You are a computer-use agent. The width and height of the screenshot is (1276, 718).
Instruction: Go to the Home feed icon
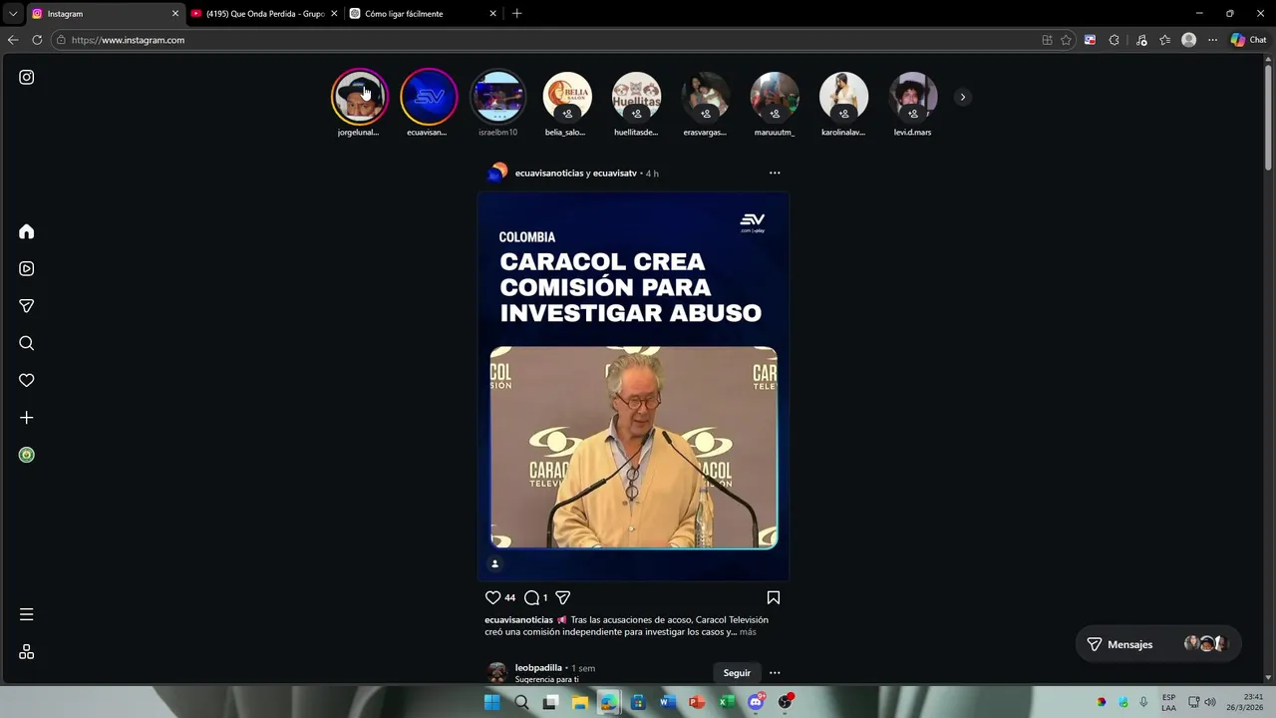click(x=27, y=231)
